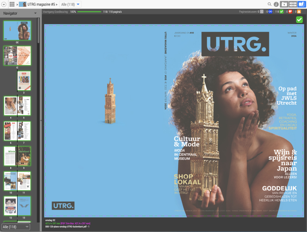This screenshot has width=307, height=232.
Task: Click the 'Voortgang Goedkeuring' label
Action: (56, 12)
